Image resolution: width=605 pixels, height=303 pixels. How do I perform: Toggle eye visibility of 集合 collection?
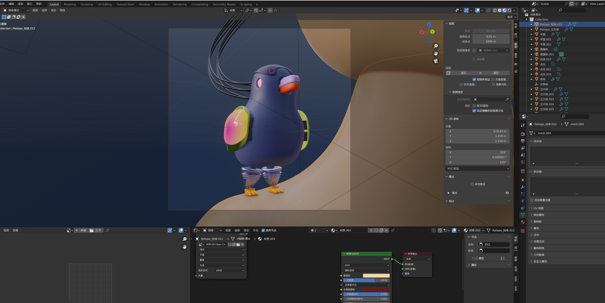tap(506, 193)
